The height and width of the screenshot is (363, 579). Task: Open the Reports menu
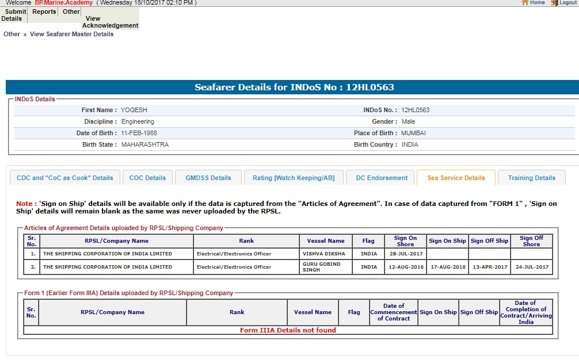(x=44, y=12)
